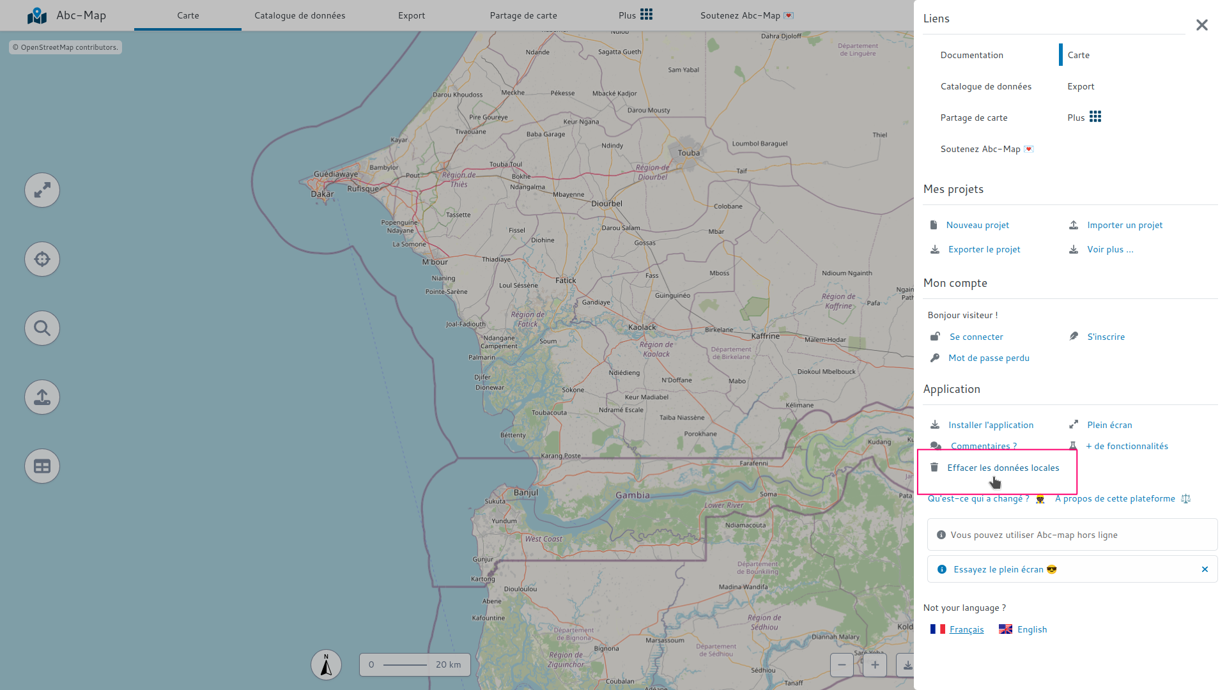Open the Export tab in top bar

click(x=412, y=15)
